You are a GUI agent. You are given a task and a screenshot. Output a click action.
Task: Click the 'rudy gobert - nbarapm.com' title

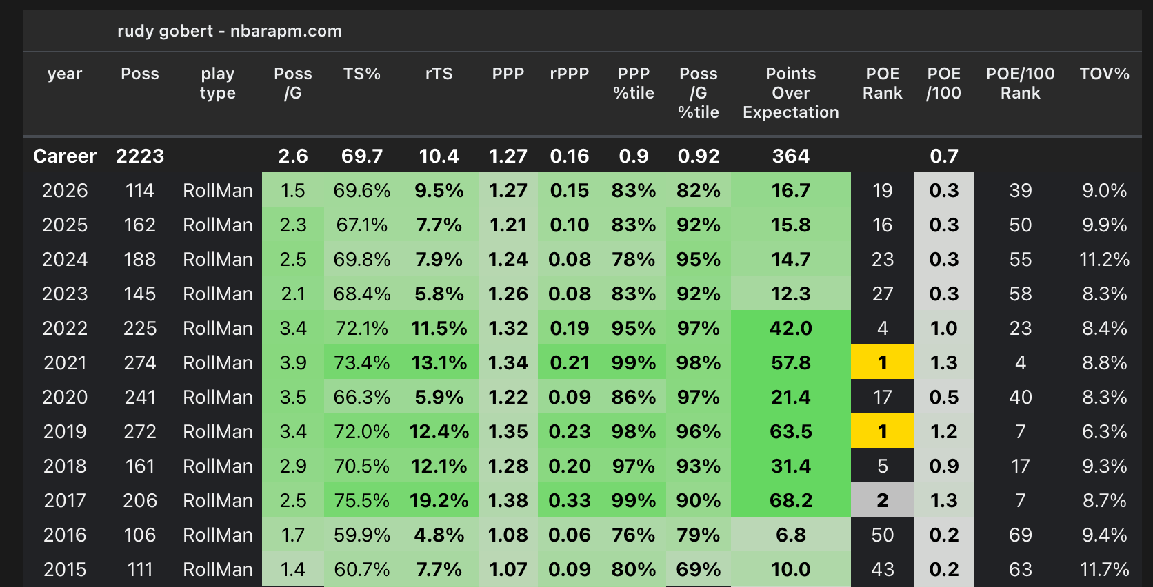point(230,31)
